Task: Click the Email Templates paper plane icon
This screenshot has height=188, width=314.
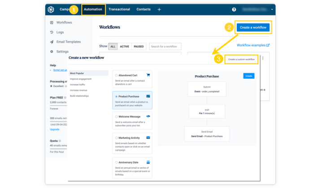Action: 52,42
